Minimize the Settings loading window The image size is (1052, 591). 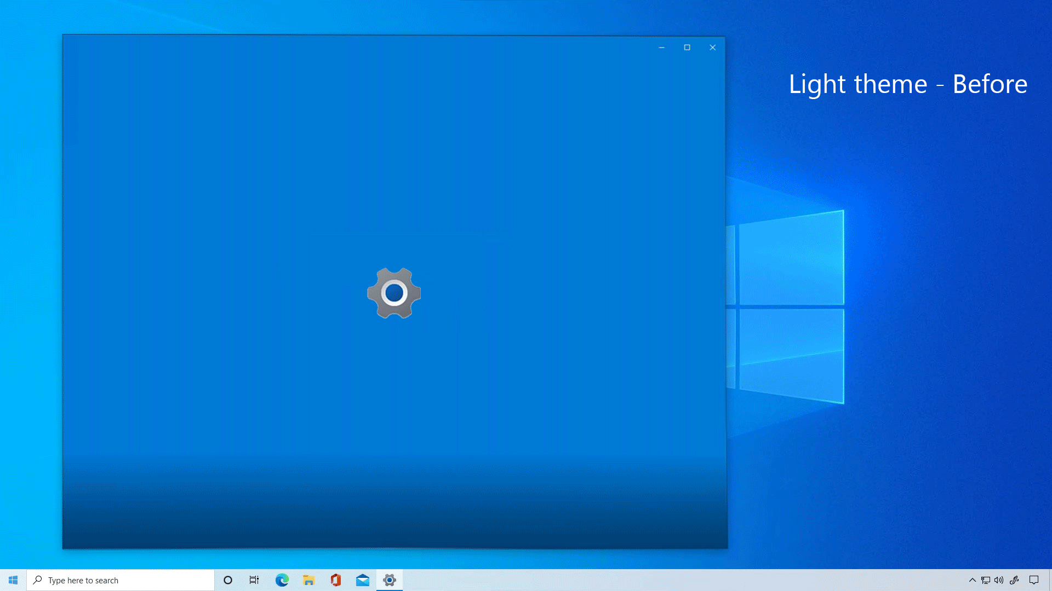click(x=661, y=48)
